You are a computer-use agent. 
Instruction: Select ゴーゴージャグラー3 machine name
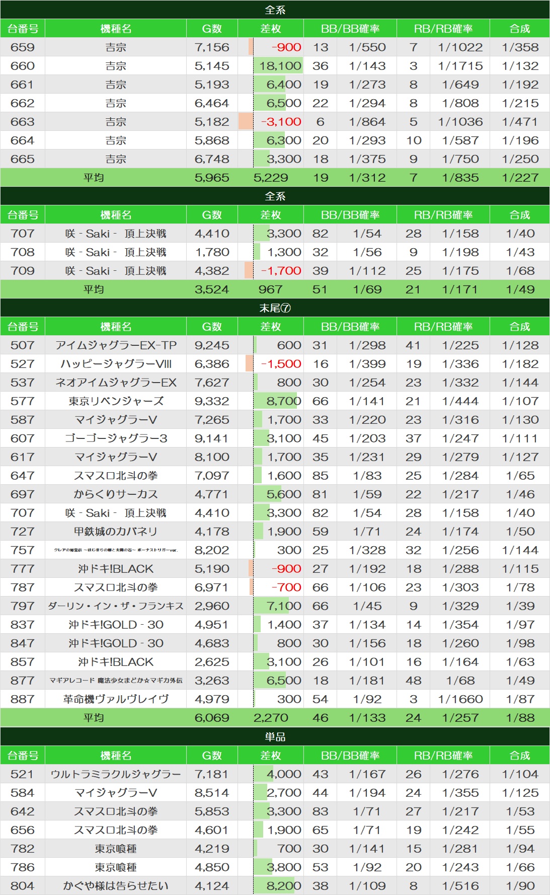click(116, 438)
